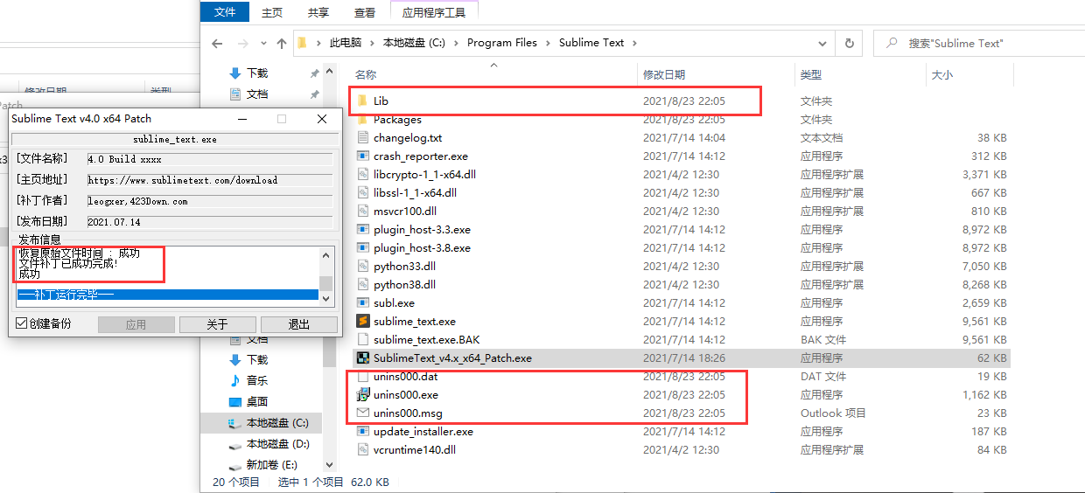Sort files by 大小 column header
Image resolution: width=1085 pixels, height=493 pixels.
coord(969,75)
